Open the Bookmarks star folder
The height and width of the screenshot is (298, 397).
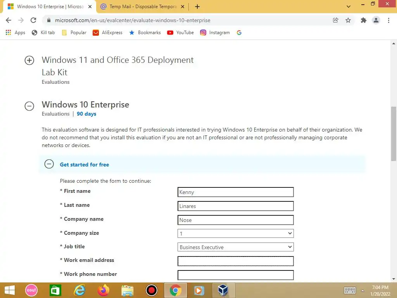(x=145, y=33)
